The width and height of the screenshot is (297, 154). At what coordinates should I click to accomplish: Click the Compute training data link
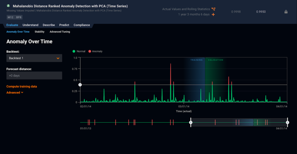(x=21, y=87)
